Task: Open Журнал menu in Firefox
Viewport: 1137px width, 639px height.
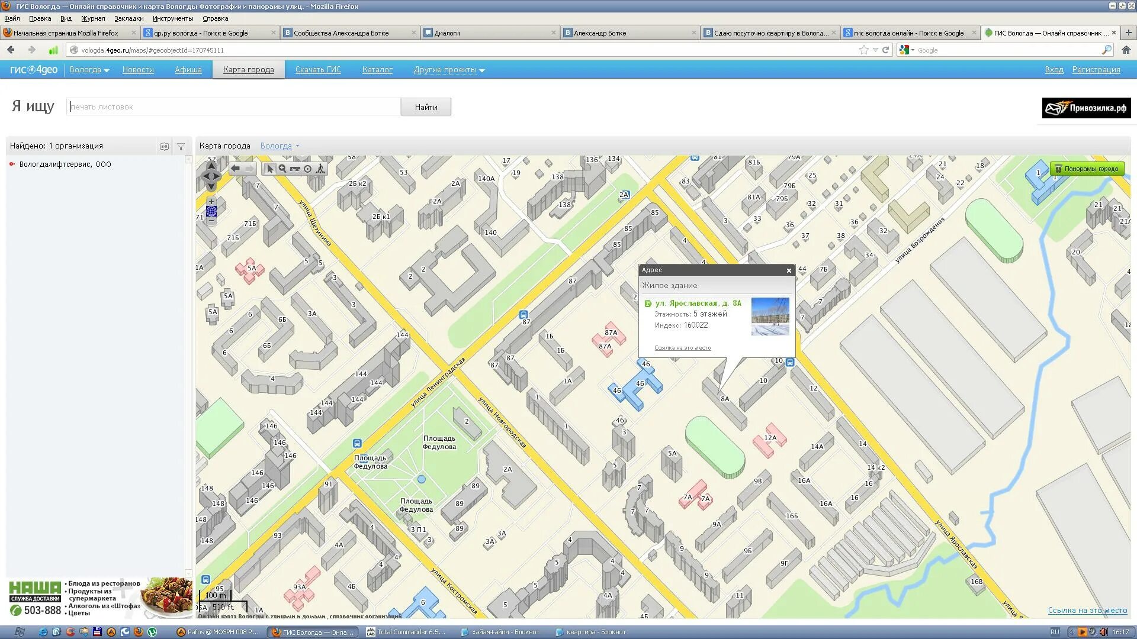Action: pyautogui.click(x=93, y=18)
